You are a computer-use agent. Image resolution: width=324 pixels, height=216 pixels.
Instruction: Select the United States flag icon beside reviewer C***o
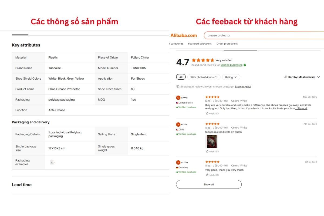177,103
